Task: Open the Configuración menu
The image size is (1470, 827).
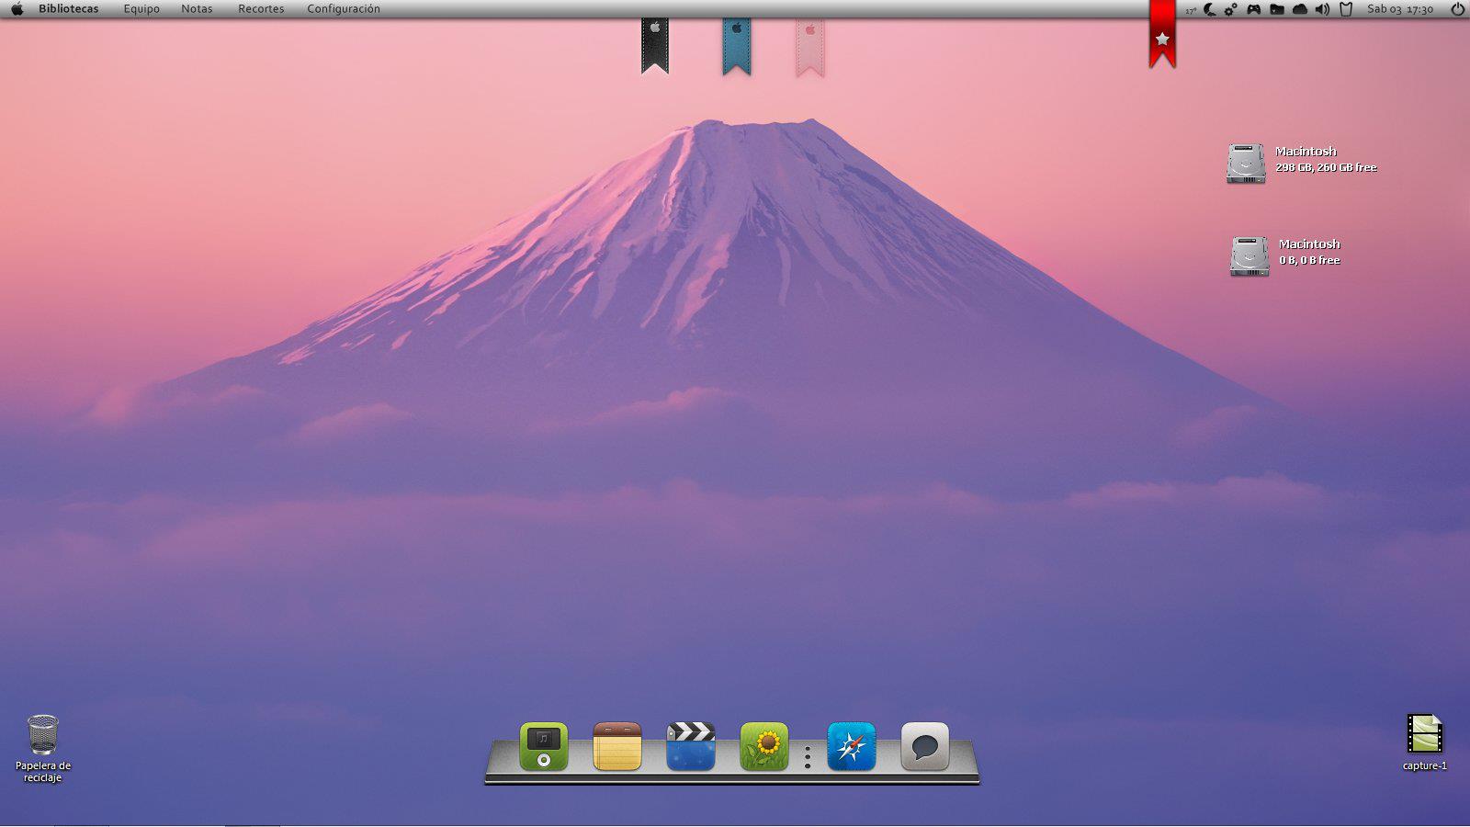Action: [x=345, y=8]
